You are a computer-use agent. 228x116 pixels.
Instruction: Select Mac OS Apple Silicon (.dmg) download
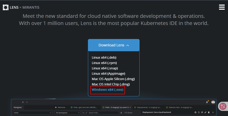tap(113, 79)
